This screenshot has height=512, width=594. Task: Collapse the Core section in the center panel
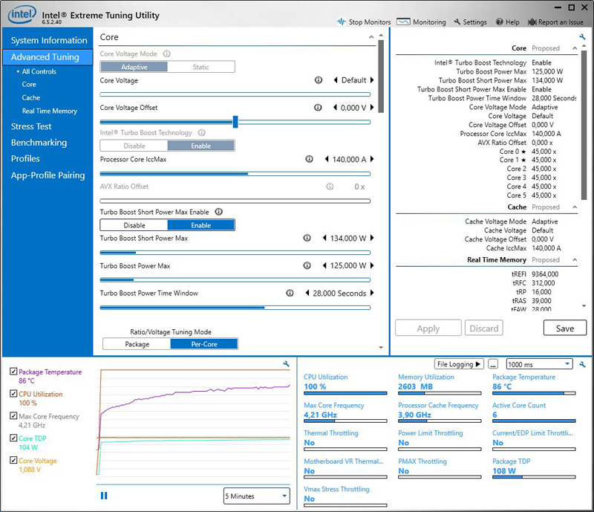click(371, 37)
